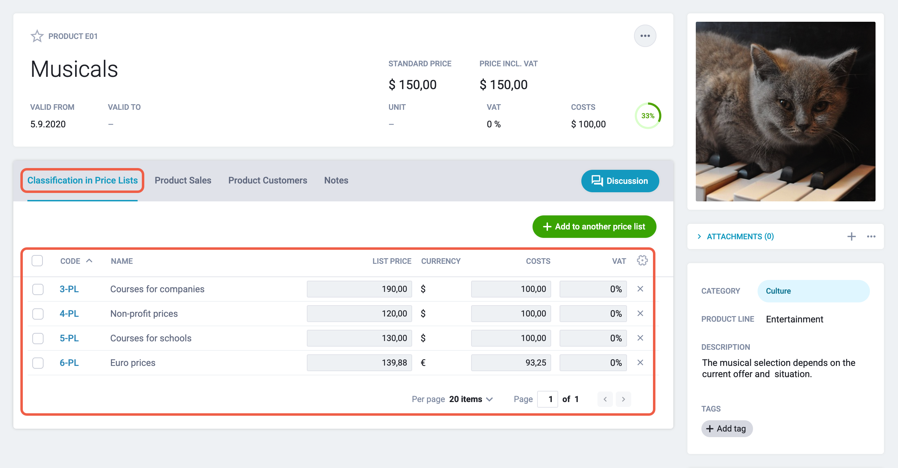Select all rows with the header checkbox

[37, 261]
